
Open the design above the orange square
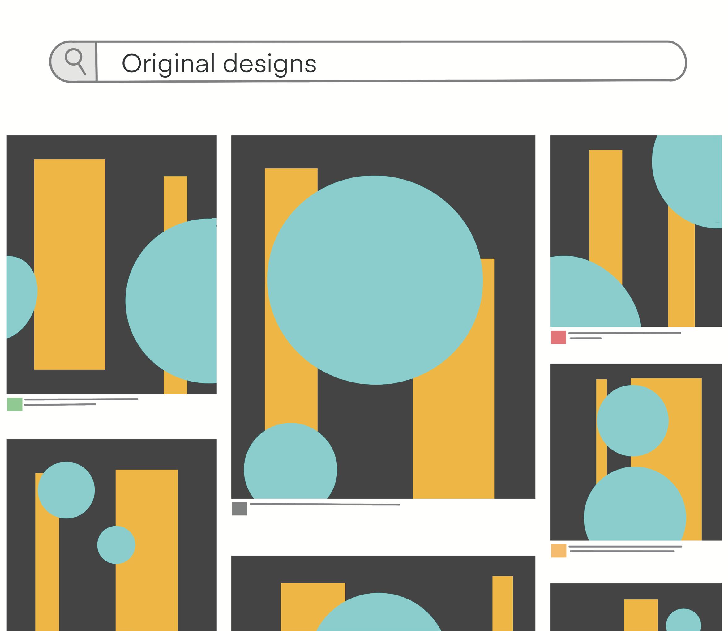636,452
